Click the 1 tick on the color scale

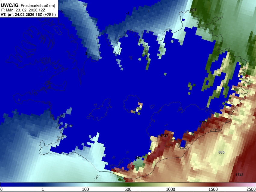[43, 189]
